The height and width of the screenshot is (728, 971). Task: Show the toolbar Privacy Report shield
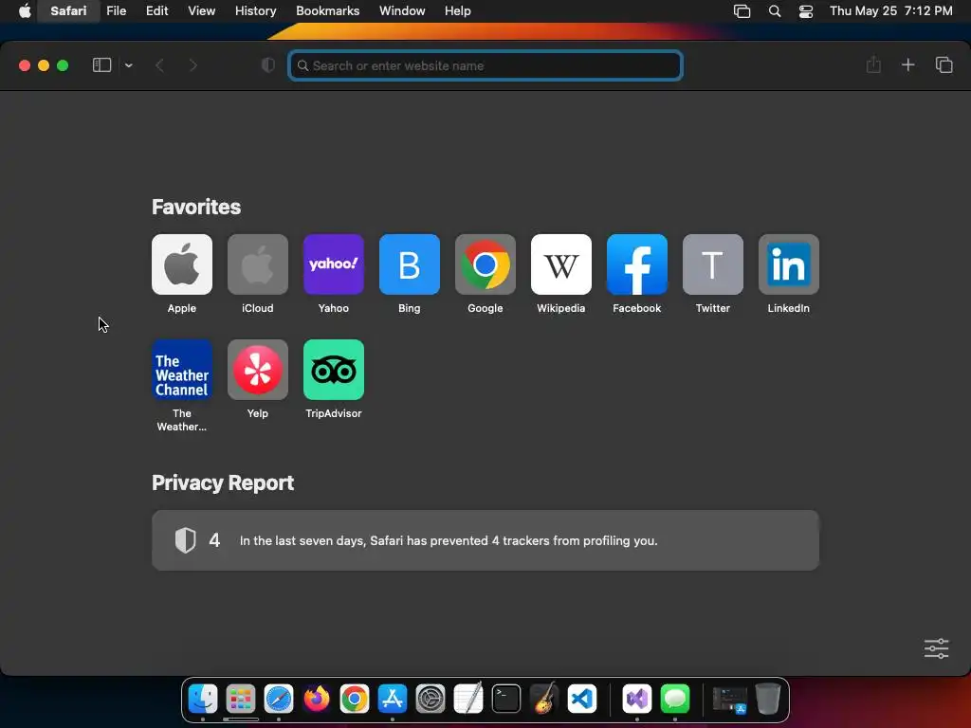click(x=267, y=65)
